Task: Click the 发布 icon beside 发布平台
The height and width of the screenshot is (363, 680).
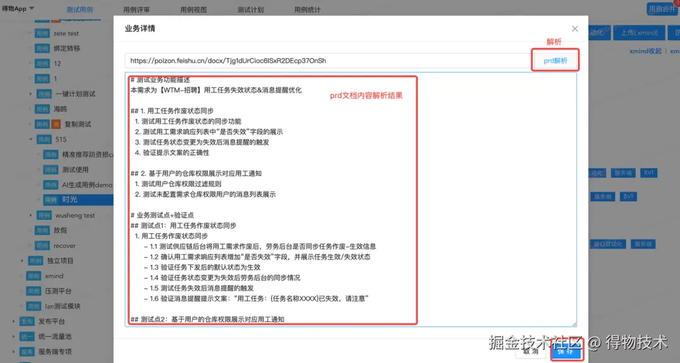Action: coord(27,321)
